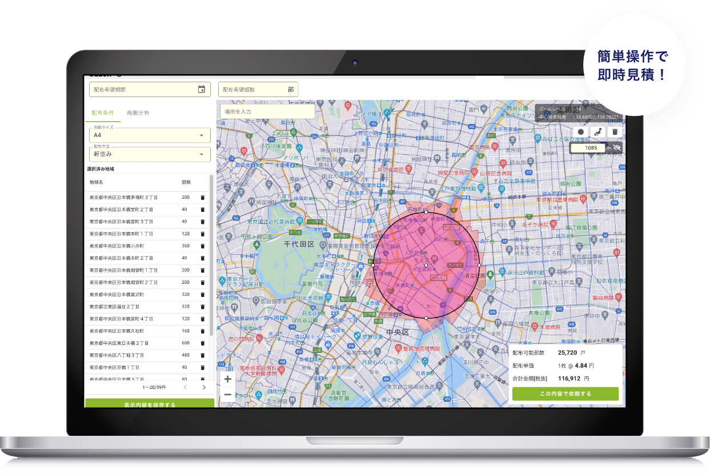The height and width of the screenshot is (474, 710).
Task: Go to next page with the right chevron
Action: [204, 387]
